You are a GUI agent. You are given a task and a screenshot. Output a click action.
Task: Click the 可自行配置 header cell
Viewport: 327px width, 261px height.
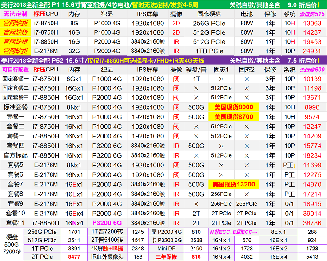tap(16, 70)
